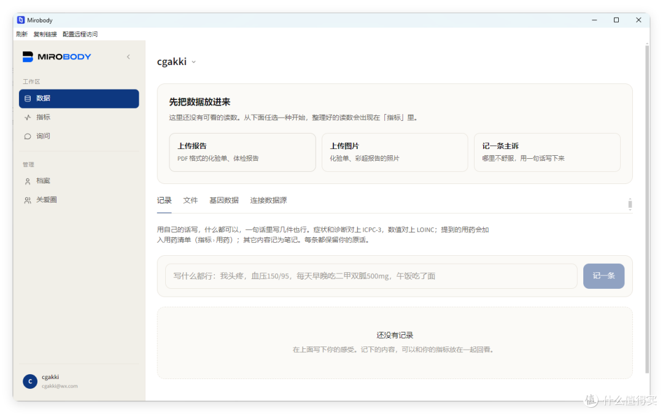
Task: Click the main vertical scrollbar
Action: (647, 209)
